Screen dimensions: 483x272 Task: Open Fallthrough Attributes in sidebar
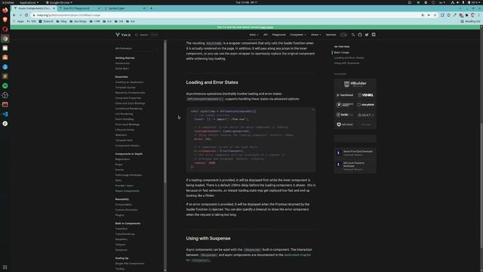128,175
